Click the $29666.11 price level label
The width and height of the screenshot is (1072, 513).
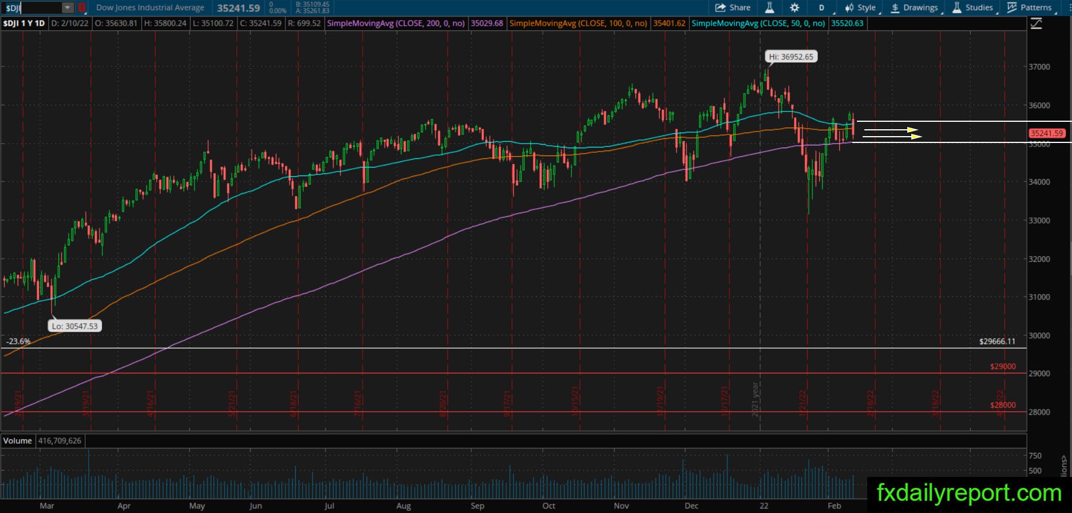[x=997, y=341]
